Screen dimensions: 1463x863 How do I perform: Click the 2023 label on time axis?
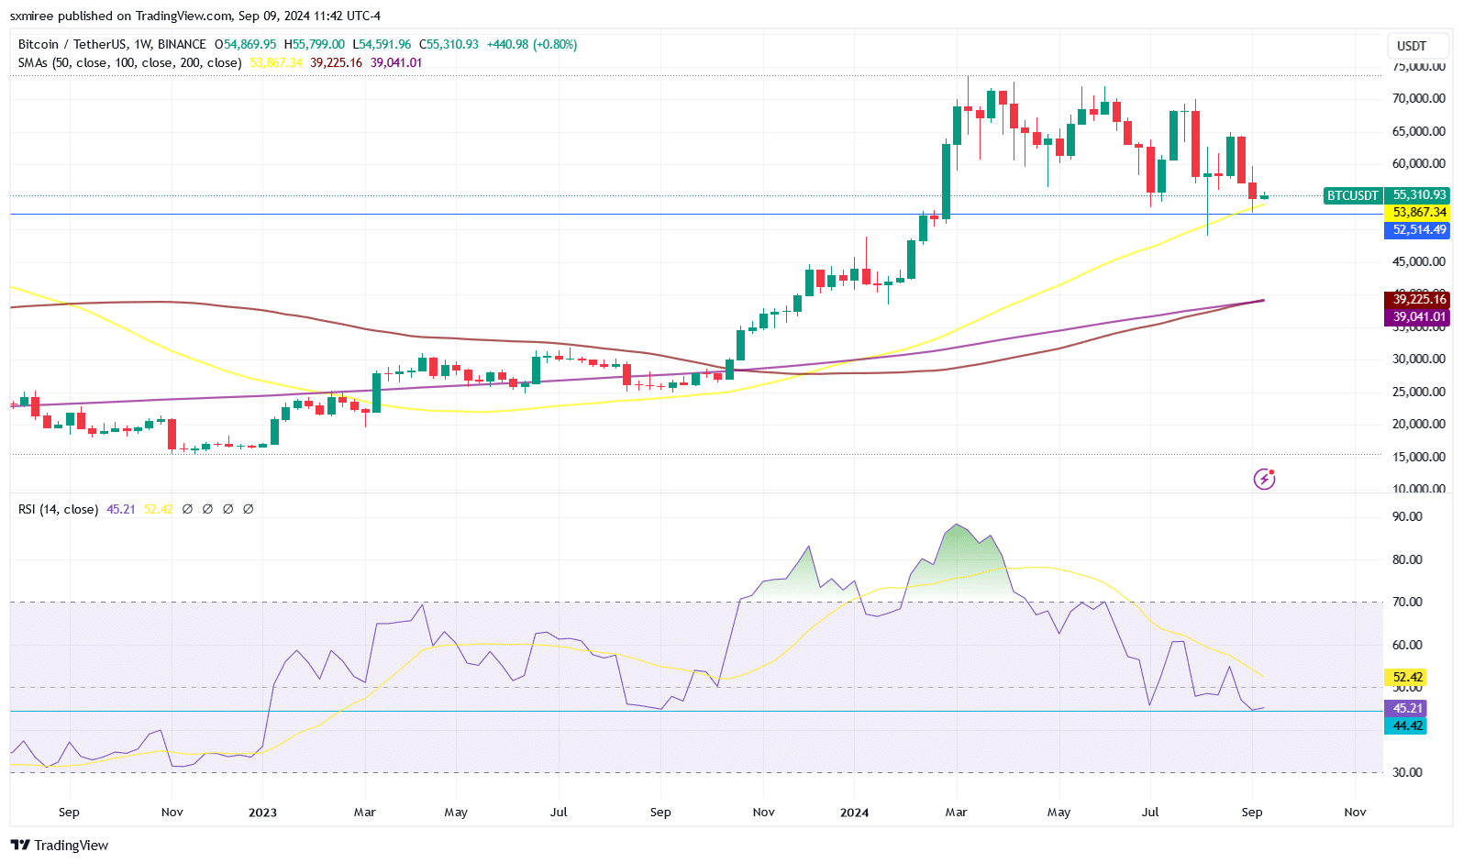pos(262,813)
